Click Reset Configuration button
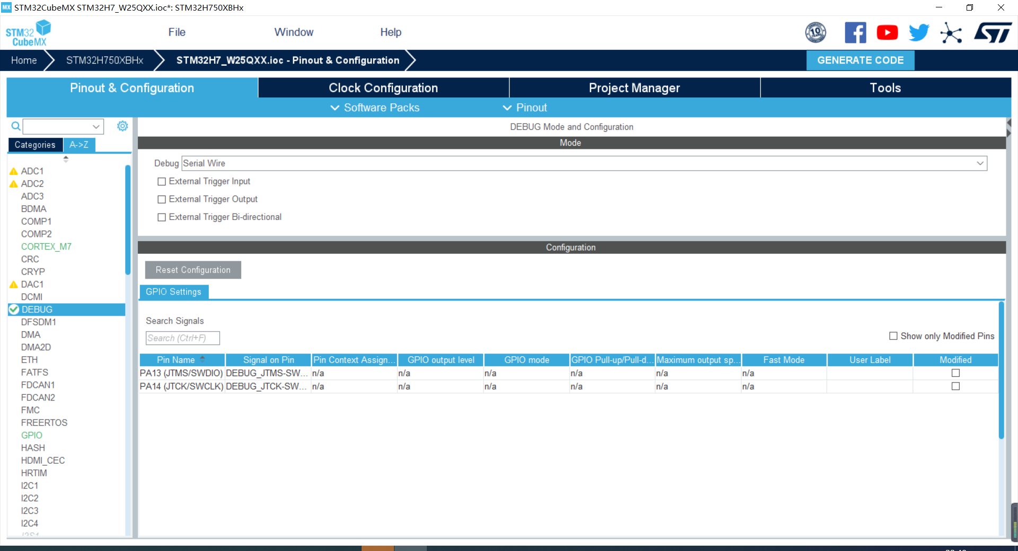This screenshot has height=551, width=1018. [x=193, y=270]
